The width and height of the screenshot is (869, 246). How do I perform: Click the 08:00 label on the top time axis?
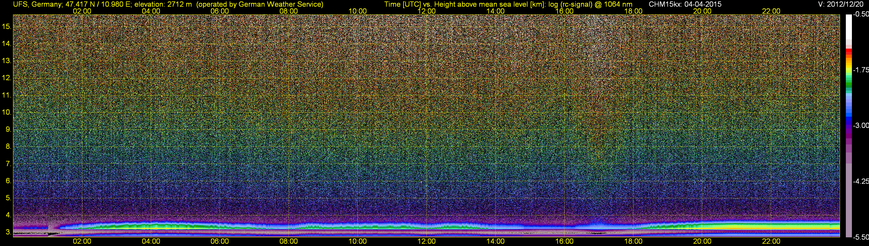pyautogui.click(x=289, y=11)
